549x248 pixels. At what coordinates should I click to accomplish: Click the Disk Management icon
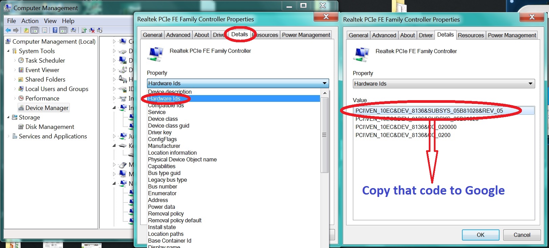(21, 127)
